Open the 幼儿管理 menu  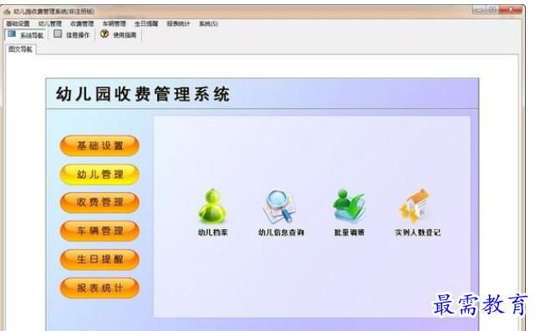tap(50, 23)
